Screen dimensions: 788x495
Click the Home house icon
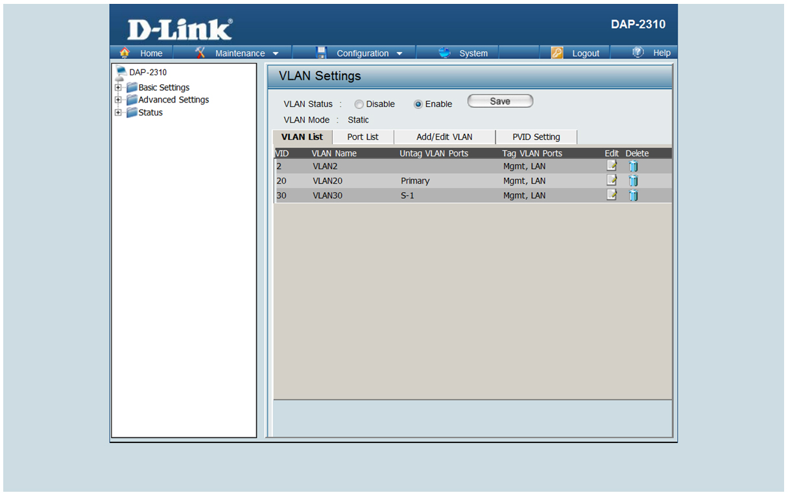(x=125, y=53)
